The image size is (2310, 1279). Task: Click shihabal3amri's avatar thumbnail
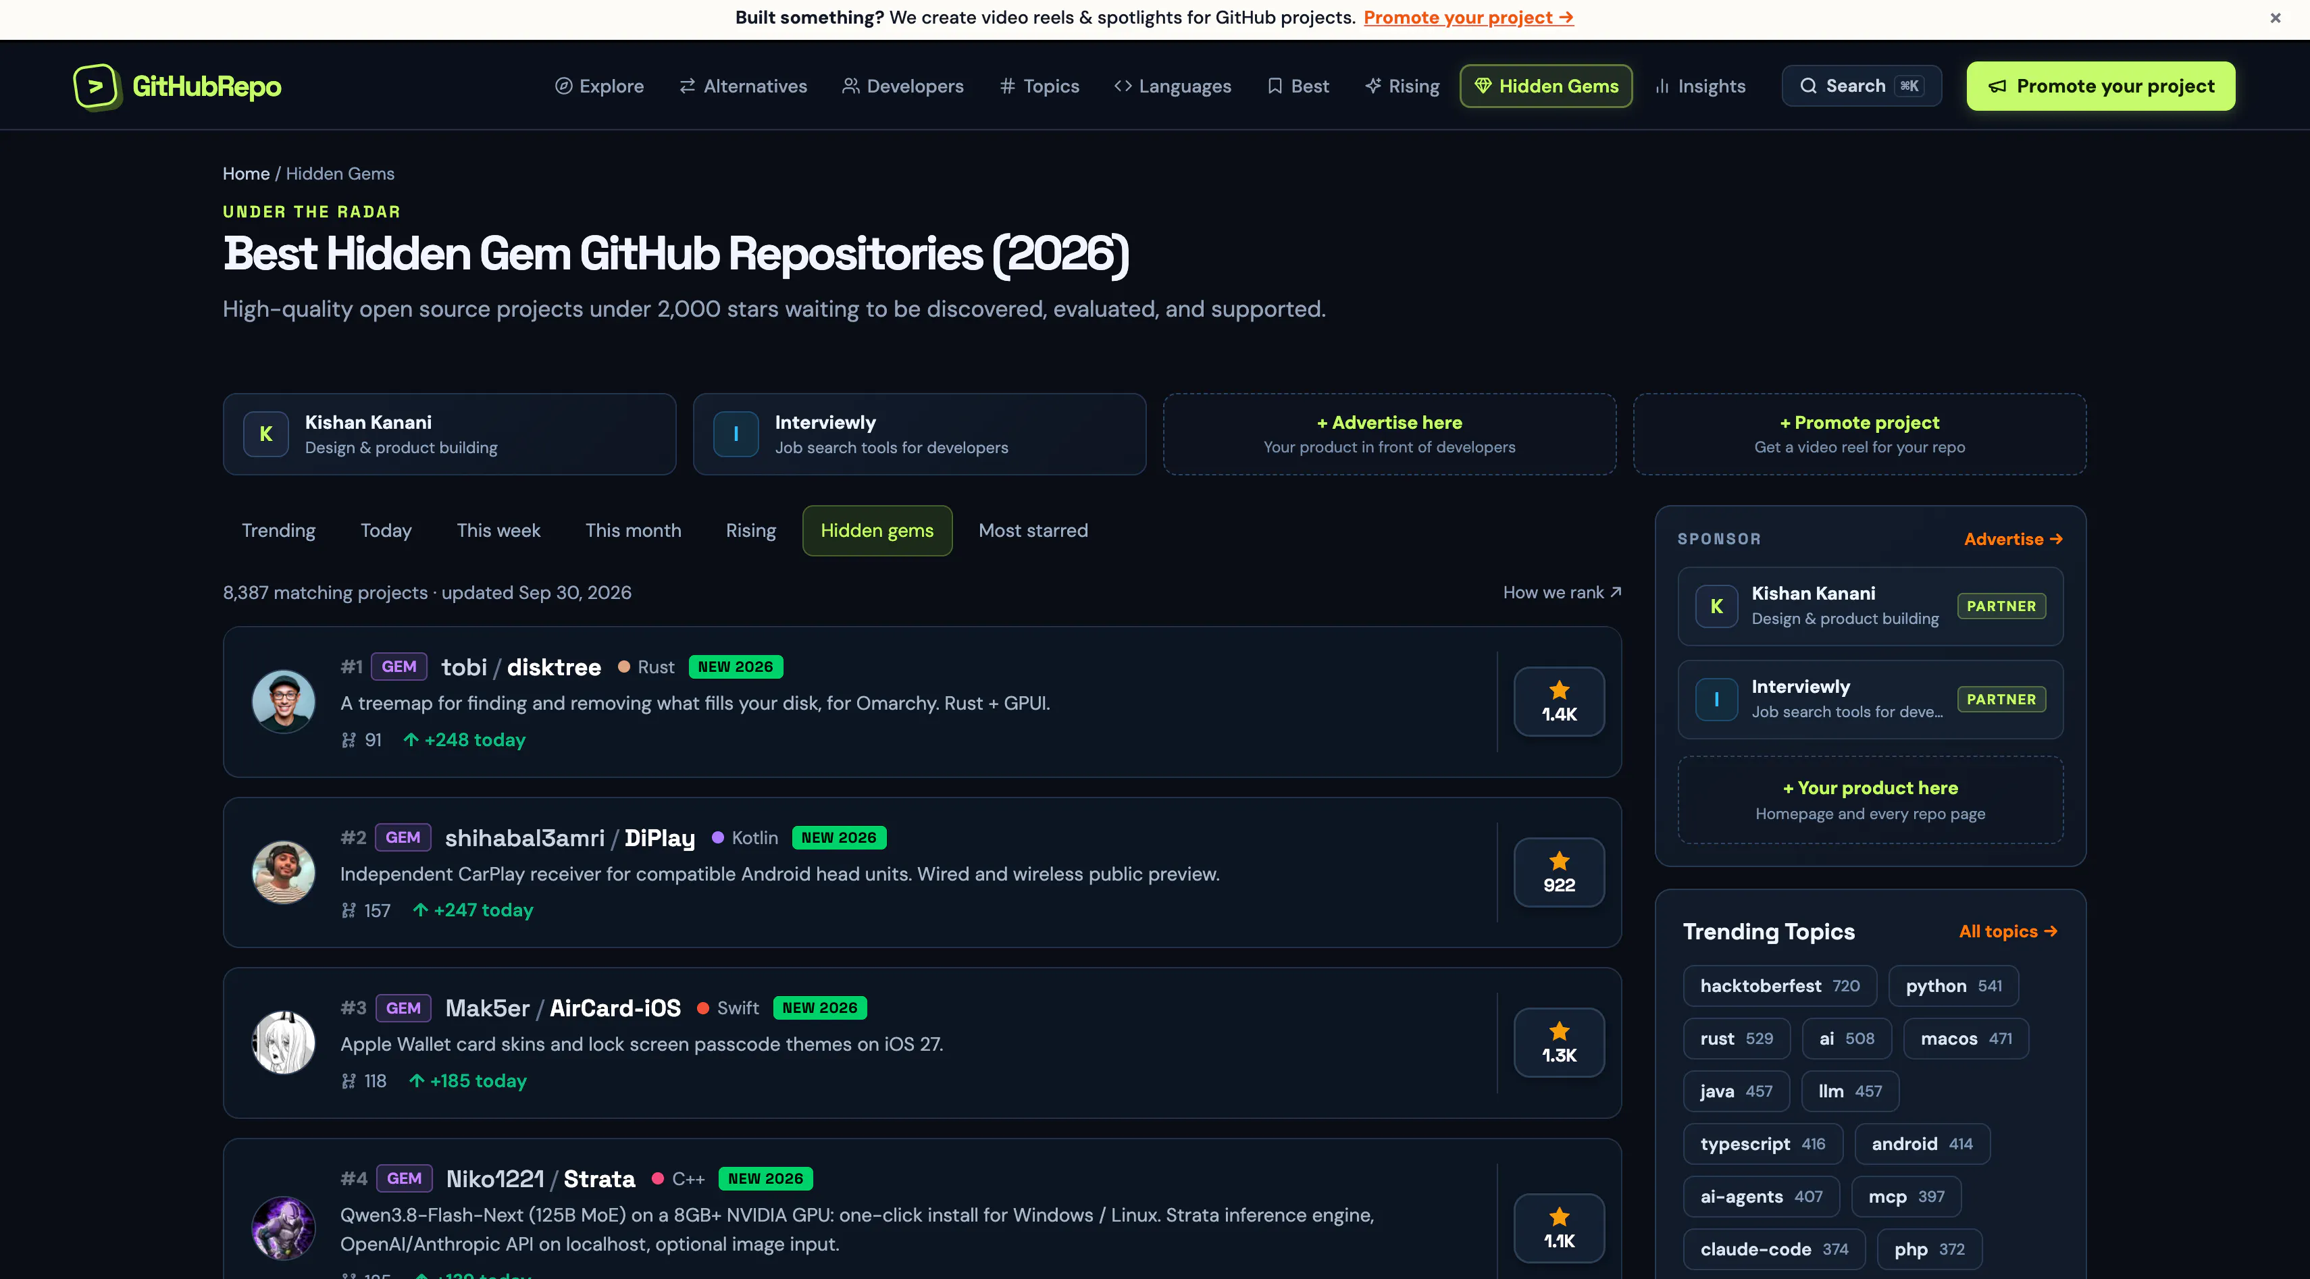pyautogui.click(x=284, y=872)
